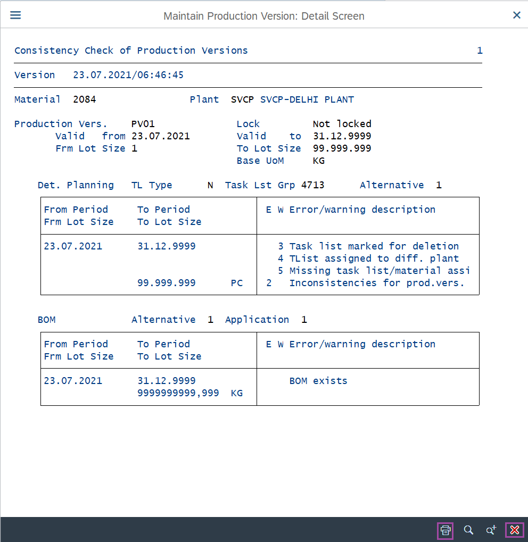
Task: Close the Detail Screen dialog
Action: 516,15
